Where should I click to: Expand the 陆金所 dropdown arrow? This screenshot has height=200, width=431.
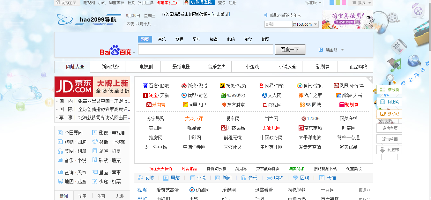pos(342,50)
